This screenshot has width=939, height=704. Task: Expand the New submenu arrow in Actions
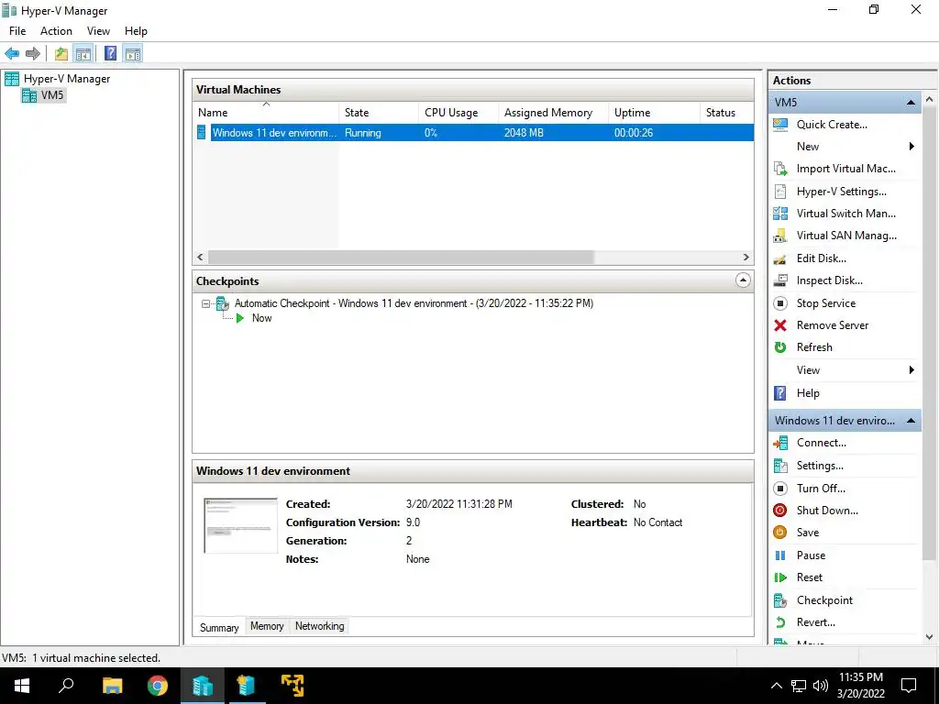click(x=911, y=147)
